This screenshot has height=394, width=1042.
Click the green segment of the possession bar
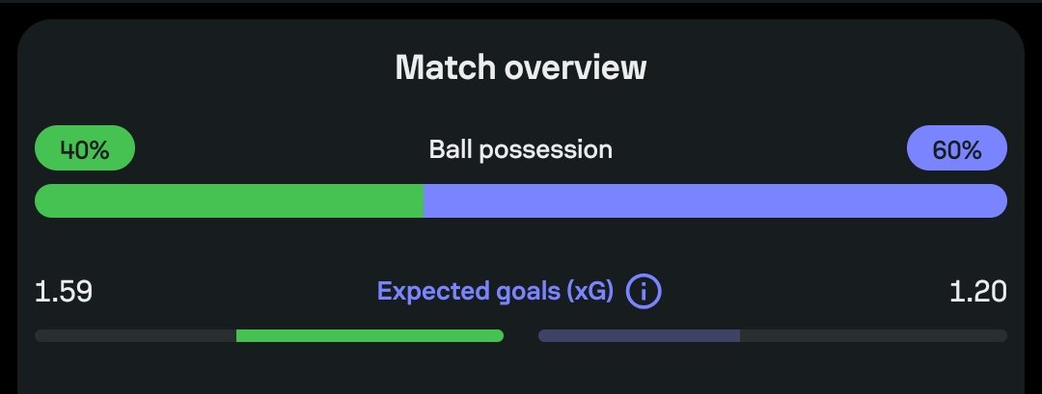230,200
